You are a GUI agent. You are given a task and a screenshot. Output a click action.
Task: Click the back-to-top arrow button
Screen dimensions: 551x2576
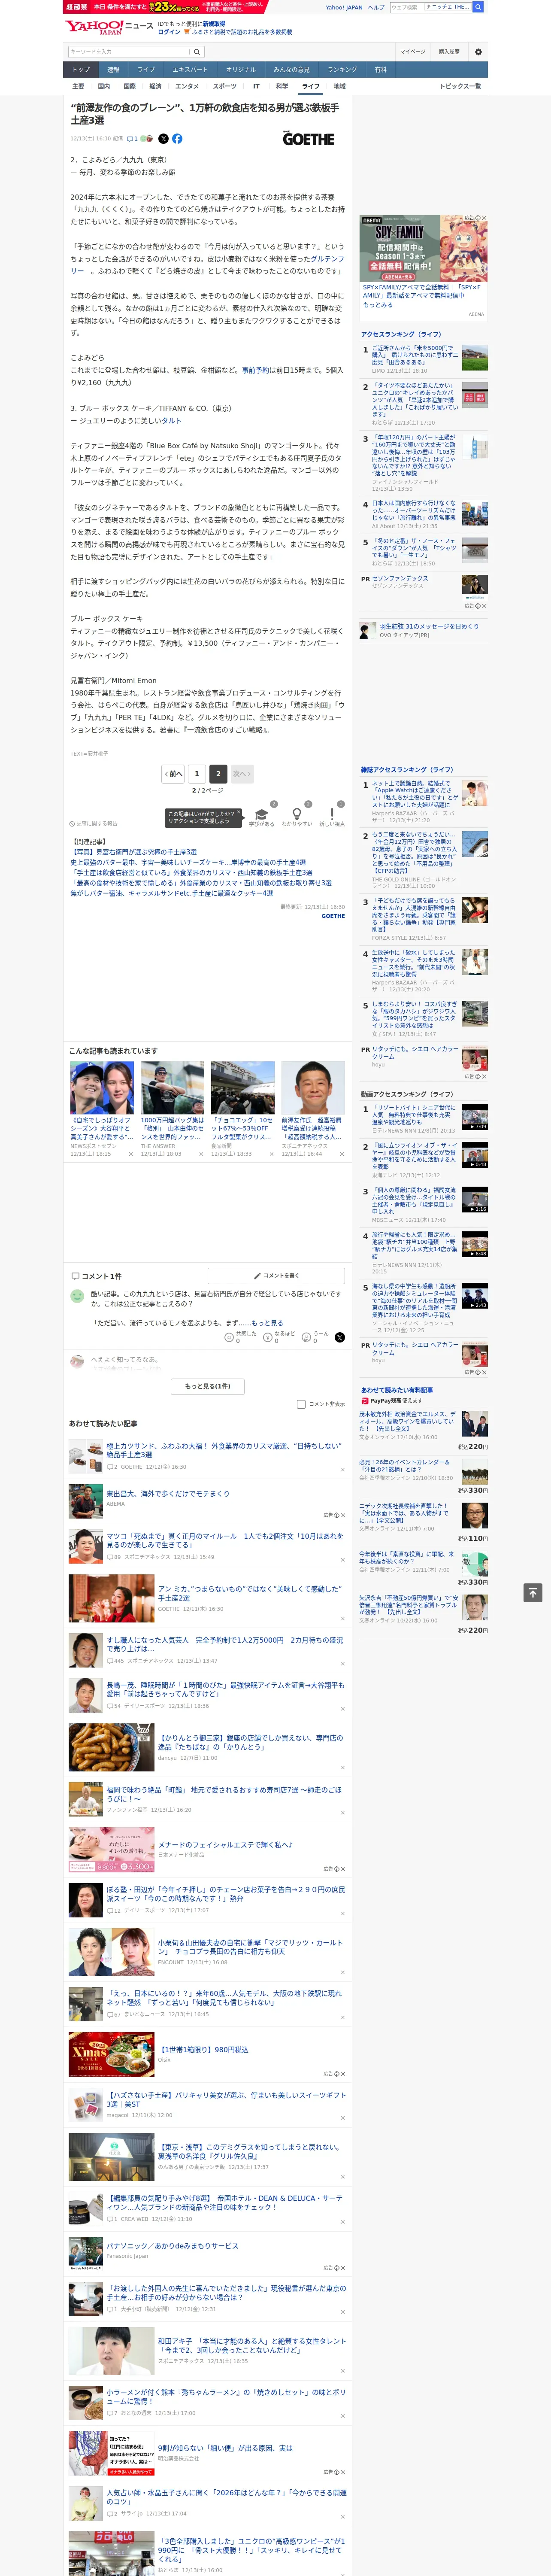pyautogui.click(x=533, y=1593)
